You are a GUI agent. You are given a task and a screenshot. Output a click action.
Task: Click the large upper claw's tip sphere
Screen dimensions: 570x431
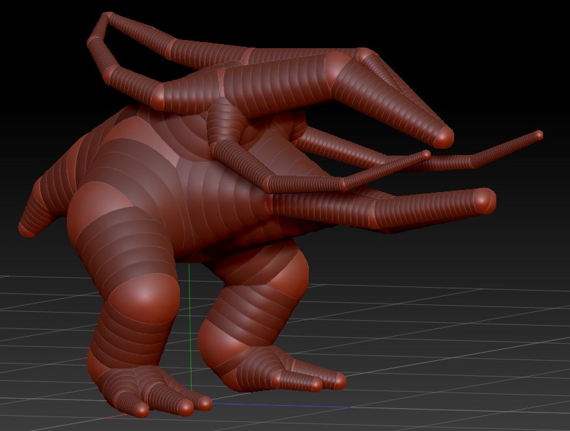[442, 136]
